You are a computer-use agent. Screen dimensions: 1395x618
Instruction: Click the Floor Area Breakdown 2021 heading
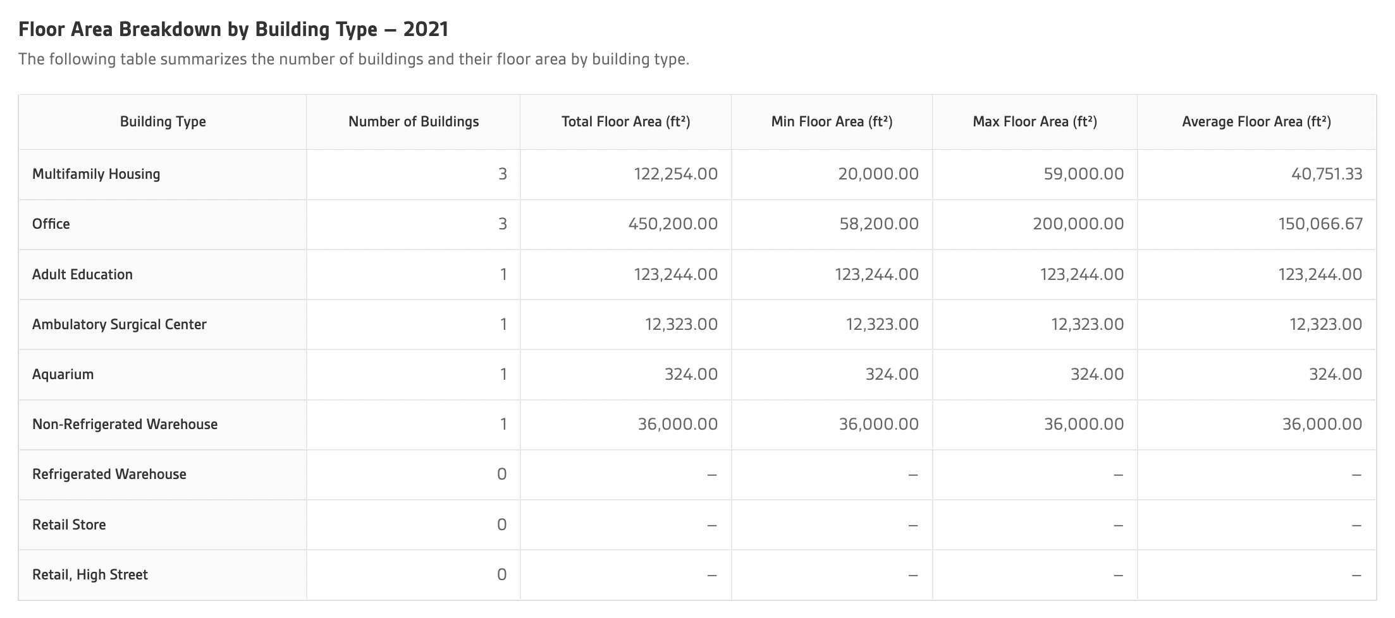click(x=233, y=29)
